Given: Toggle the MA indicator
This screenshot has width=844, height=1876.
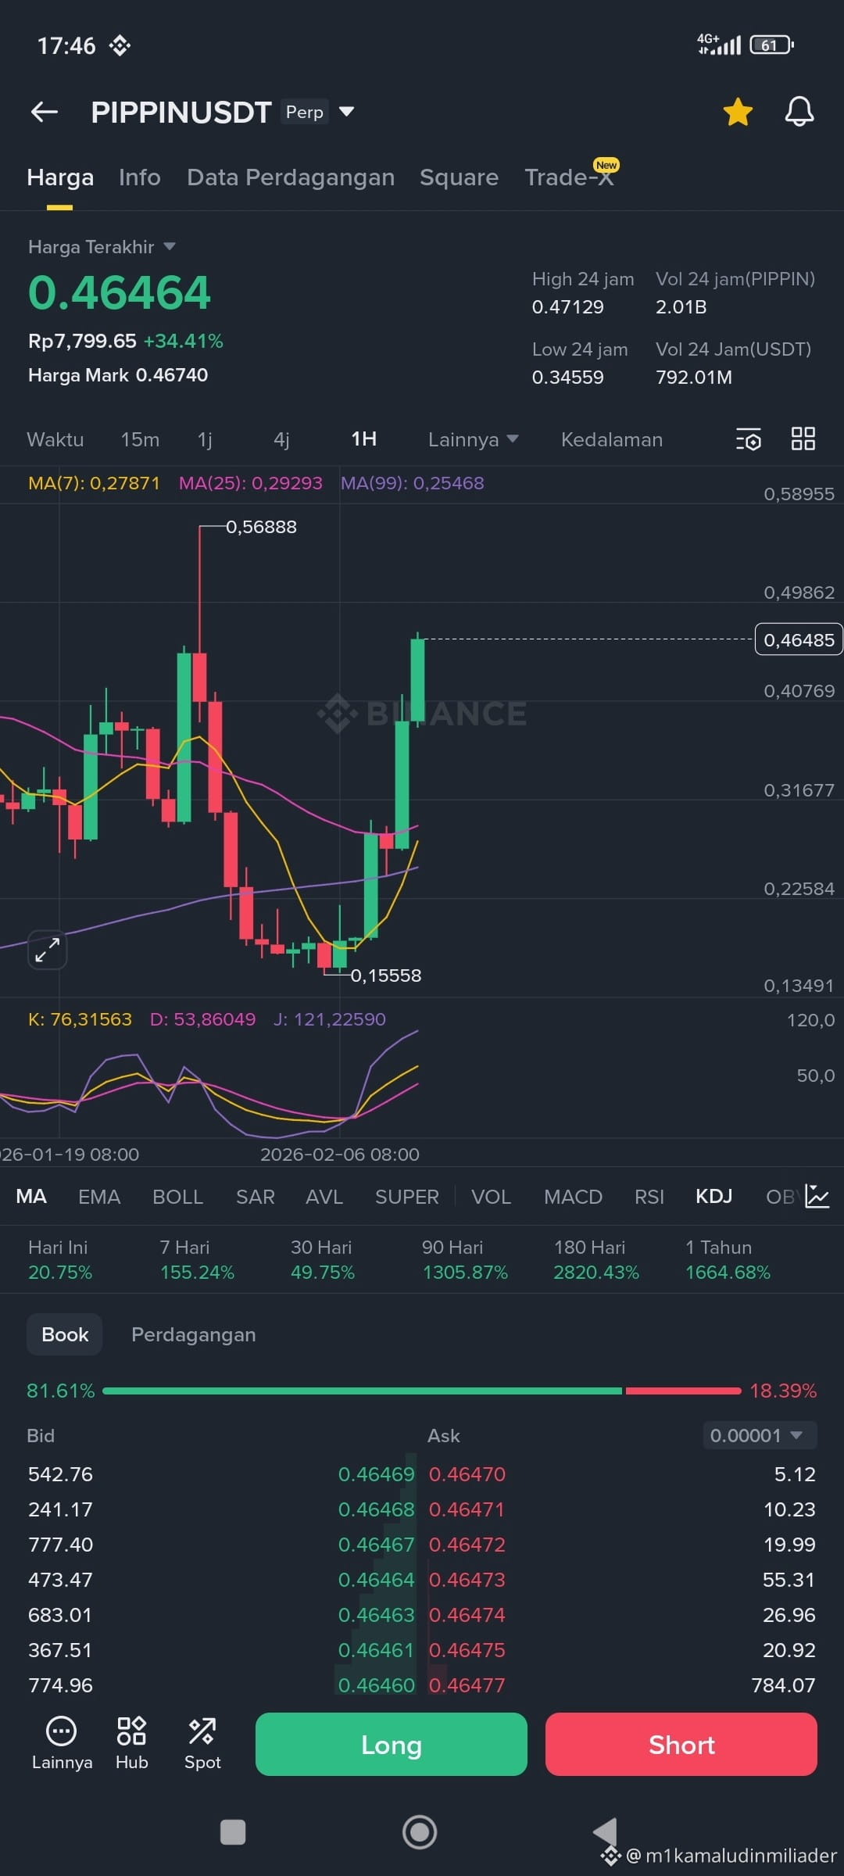Looking at the screenshot, I should tap(31, 1196).
